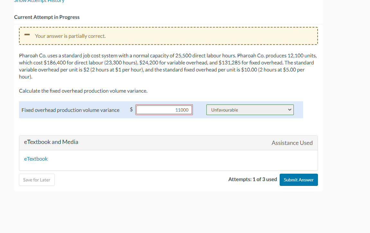The height and width of the screenshot is (233, 370).
Task: Open the eTextbook link
Action: click(36, 159)
